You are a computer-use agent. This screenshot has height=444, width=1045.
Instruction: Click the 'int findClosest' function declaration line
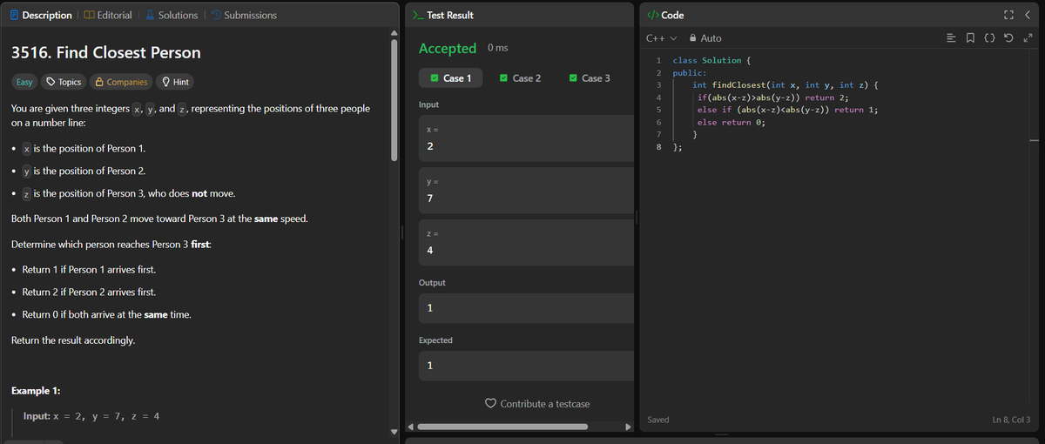pyautogui.click(x=785, y=85)
